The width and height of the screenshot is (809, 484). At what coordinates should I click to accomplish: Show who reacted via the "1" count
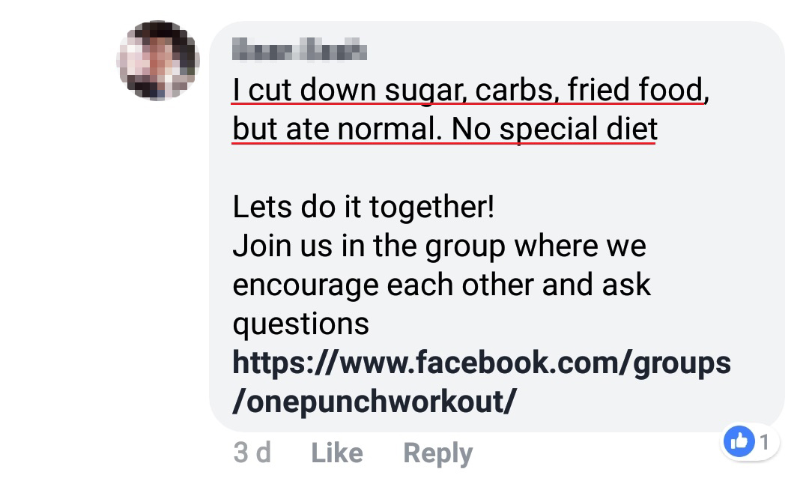point(765,442)
